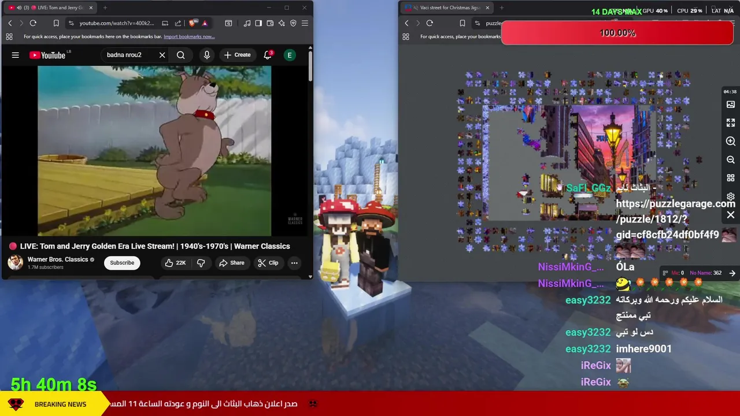Zoom out of the jigsaw puzzle
Viewport: 740px width, 416px height.
(731, 160)
